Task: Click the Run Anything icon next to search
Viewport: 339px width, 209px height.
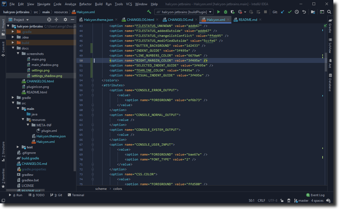Action: pos(322,12)
